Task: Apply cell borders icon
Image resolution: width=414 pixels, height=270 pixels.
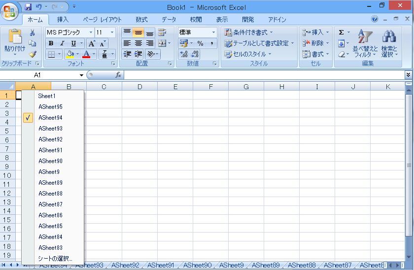Action: [51, 54]
